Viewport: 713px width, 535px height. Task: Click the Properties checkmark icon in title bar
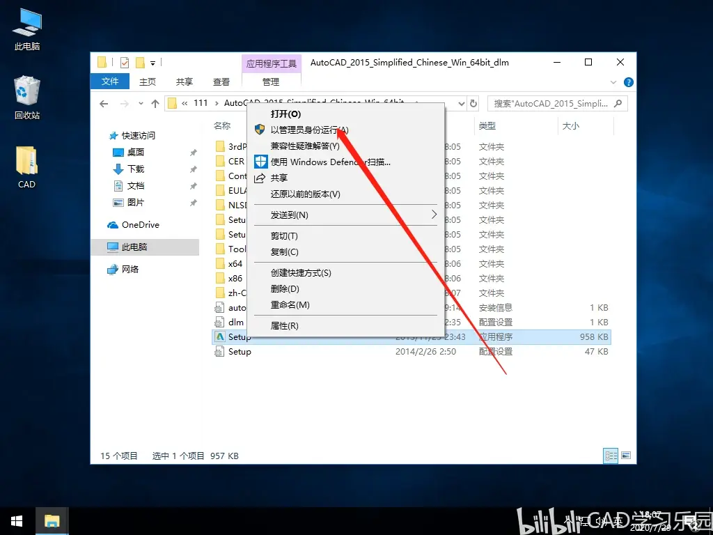coord(125,62)
